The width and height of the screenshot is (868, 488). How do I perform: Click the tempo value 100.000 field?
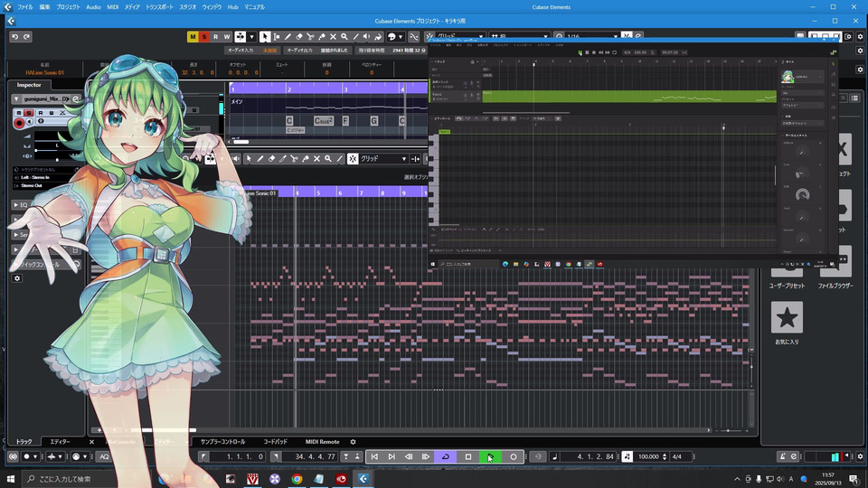pyautogui.click(x=647, y=457)
